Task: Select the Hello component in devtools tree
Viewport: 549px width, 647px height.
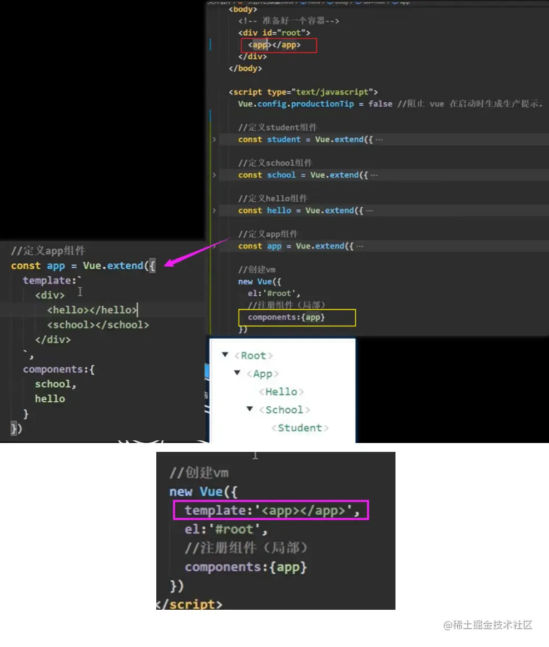Action: pos(281,391)
